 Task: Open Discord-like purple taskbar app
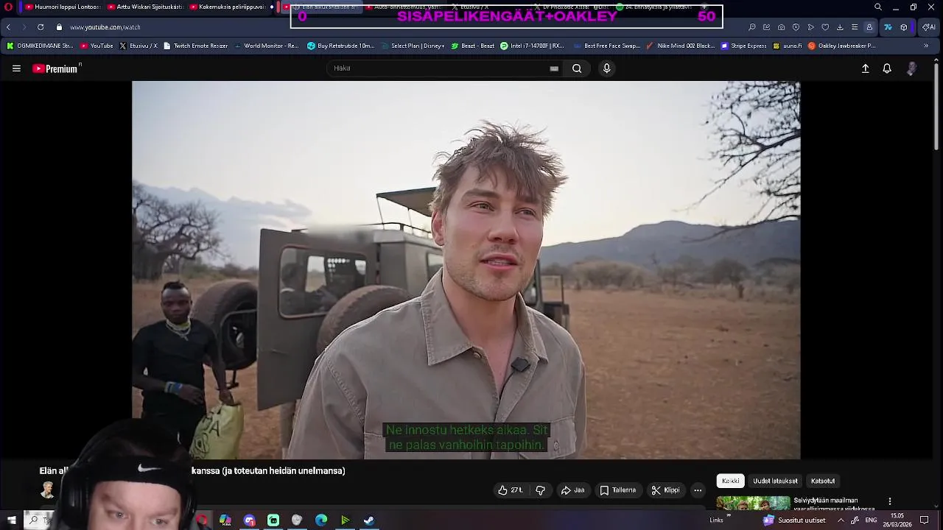click(x=249, y=520)
